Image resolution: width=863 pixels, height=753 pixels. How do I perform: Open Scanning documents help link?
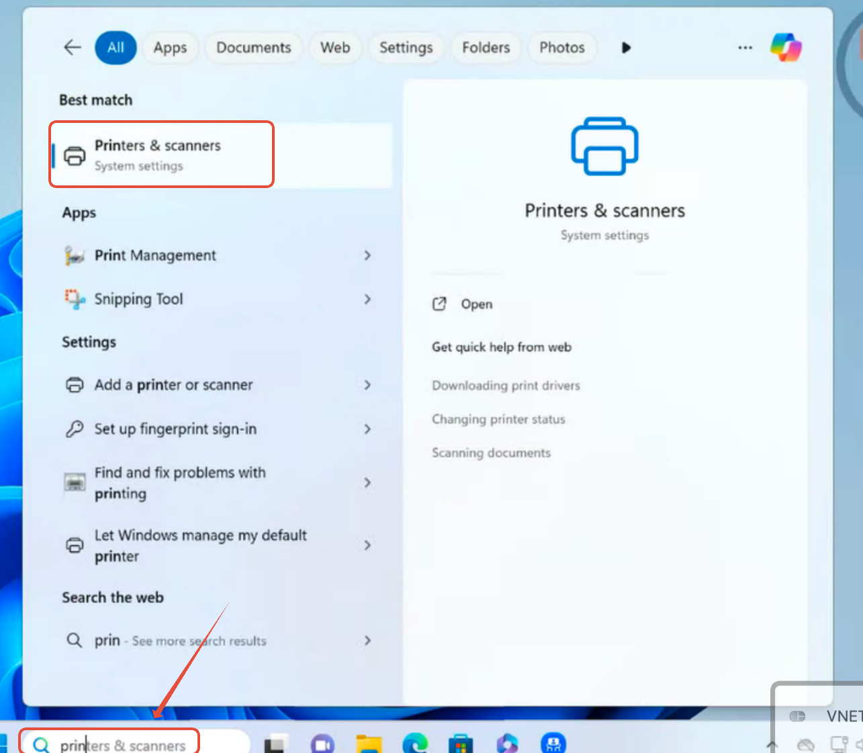[x=491, y=453]
